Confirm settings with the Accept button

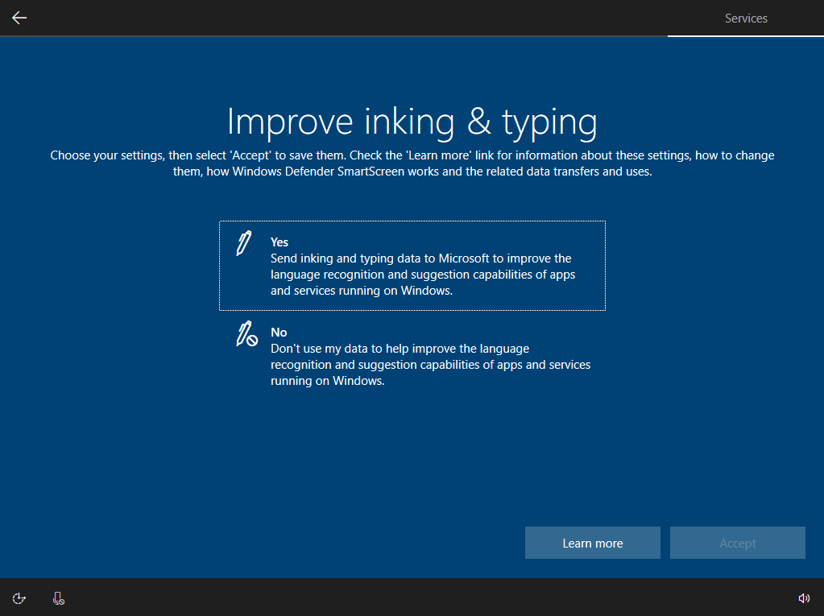coord(737,543)
